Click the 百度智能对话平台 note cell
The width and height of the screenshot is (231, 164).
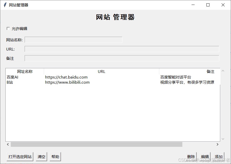point(176,77)
